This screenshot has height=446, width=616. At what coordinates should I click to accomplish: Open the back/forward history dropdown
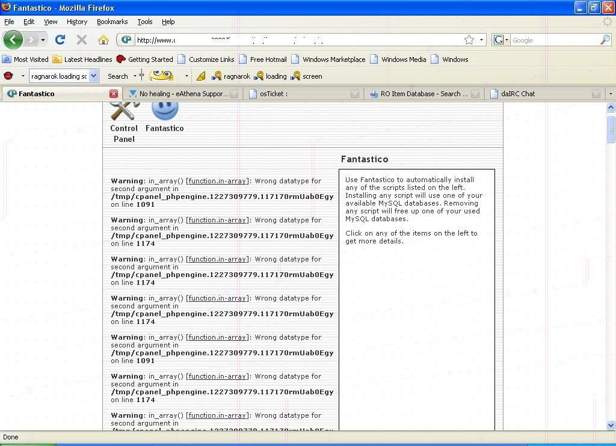43,40
